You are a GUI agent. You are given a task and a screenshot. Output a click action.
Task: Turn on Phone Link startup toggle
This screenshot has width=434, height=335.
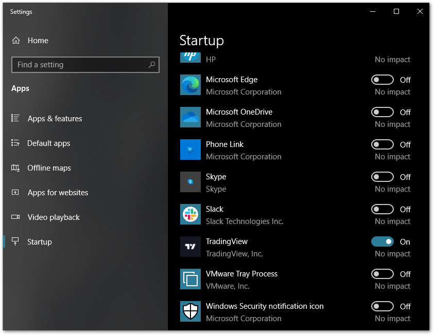tap(382, 144)
